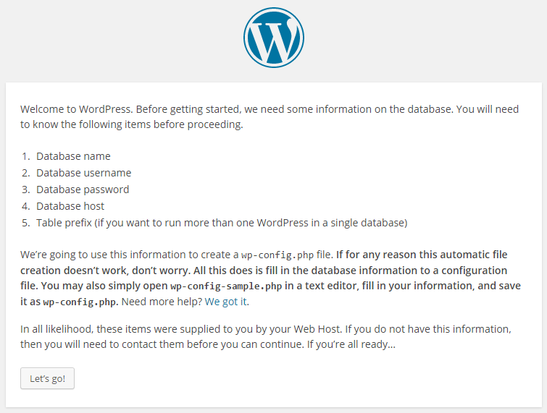Click "wp-config.php" after "save it as"
Viewport: 547px width, 413px height.
tap(75, 302)
